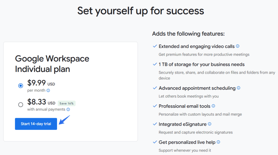
Task: Open info tooltip for Advanced appointment scheduling
Action: (238, 88)
